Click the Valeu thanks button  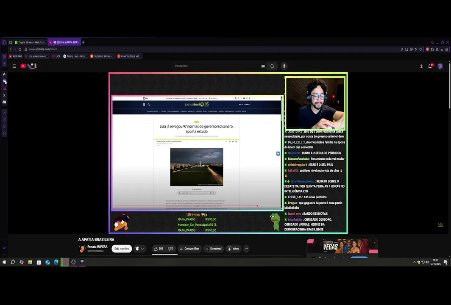(233, 249)
